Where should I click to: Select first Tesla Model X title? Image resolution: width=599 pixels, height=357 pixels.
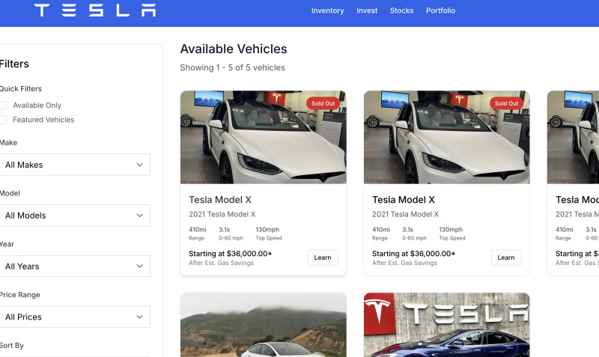(x=220, y=200)
